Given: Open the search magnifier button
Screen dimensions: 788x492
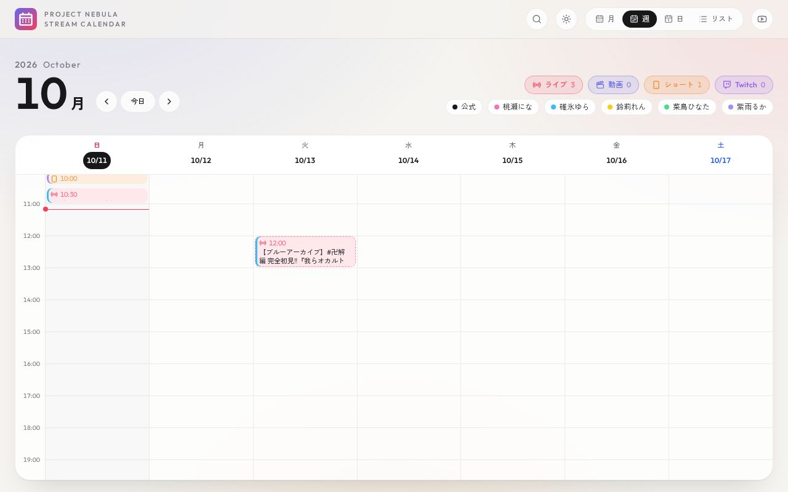Looking at the screenshot, I should click(x=537, y=19).
